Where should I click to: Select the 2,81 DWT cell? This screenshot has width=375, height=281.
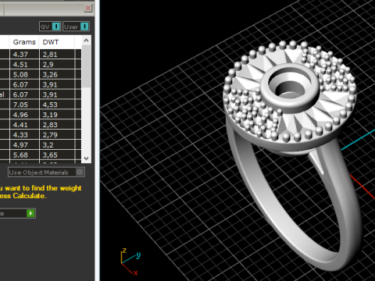pyautogui.click(x=57, y=55)
